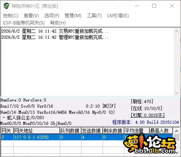
Task: Click the Run17/10 Soc0/0 Usr0/16 status line
Action: point(26,106)
